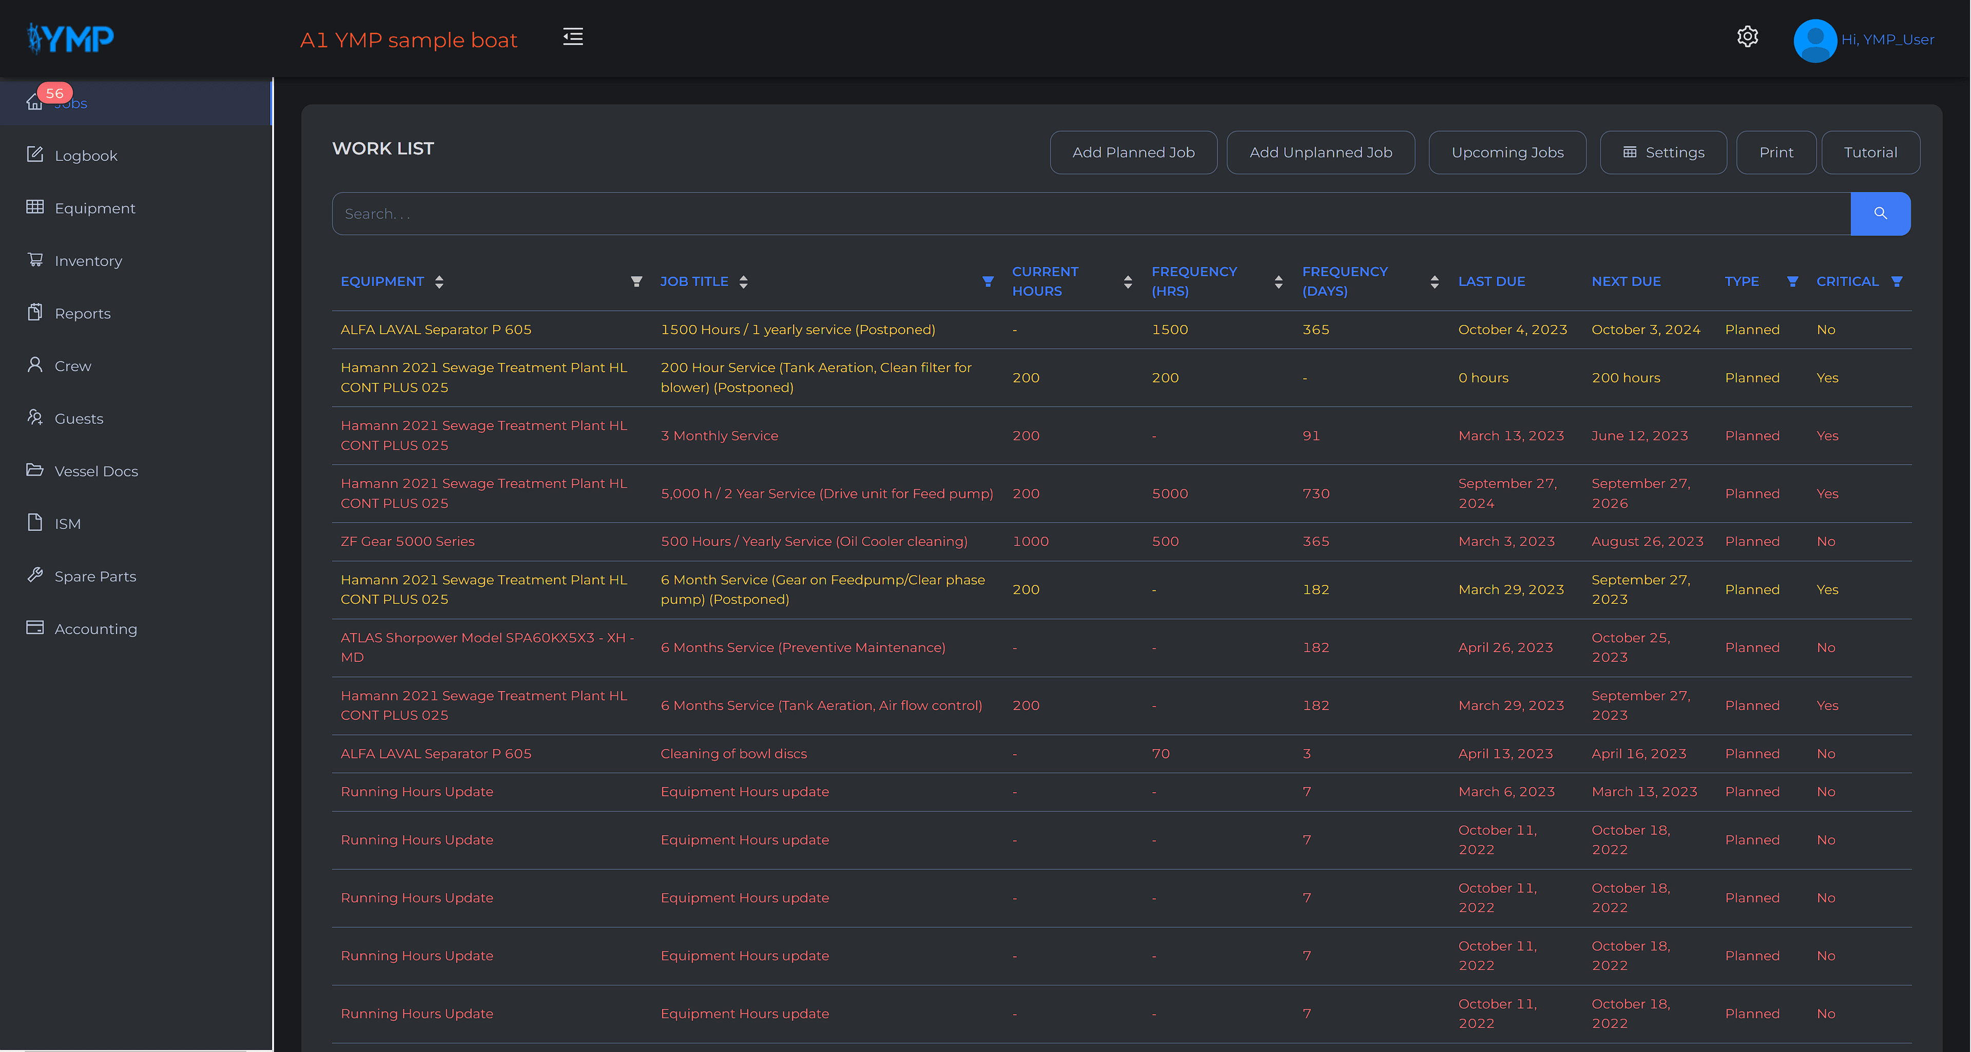Click the Add Planned Job button
This screenshot has width=1971, height=1052.
[x=1133, y=152]
